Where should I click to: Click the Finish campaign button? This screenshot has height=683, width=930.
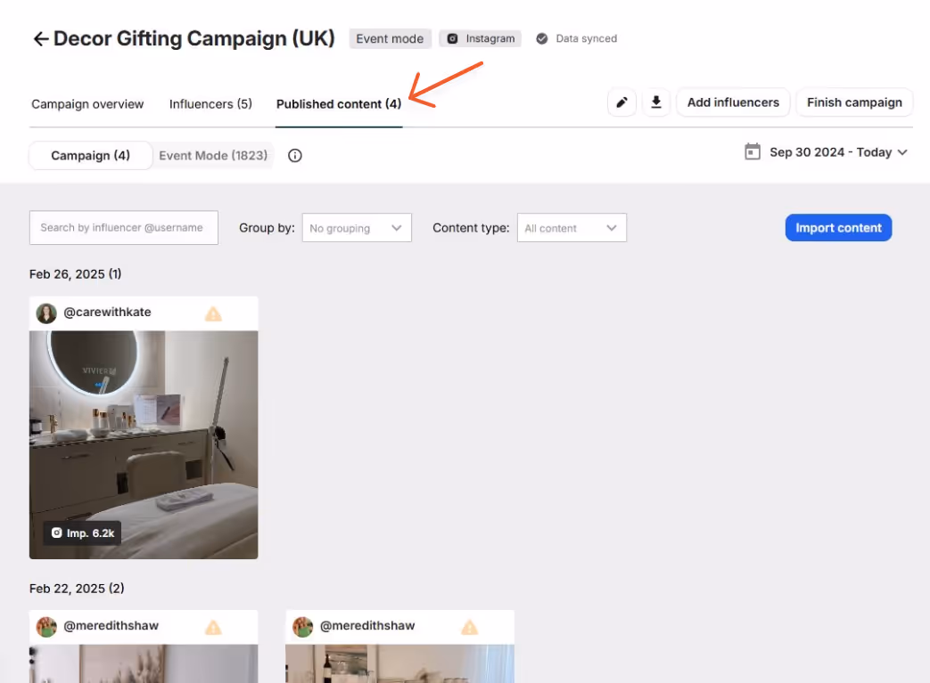point(854,102)
